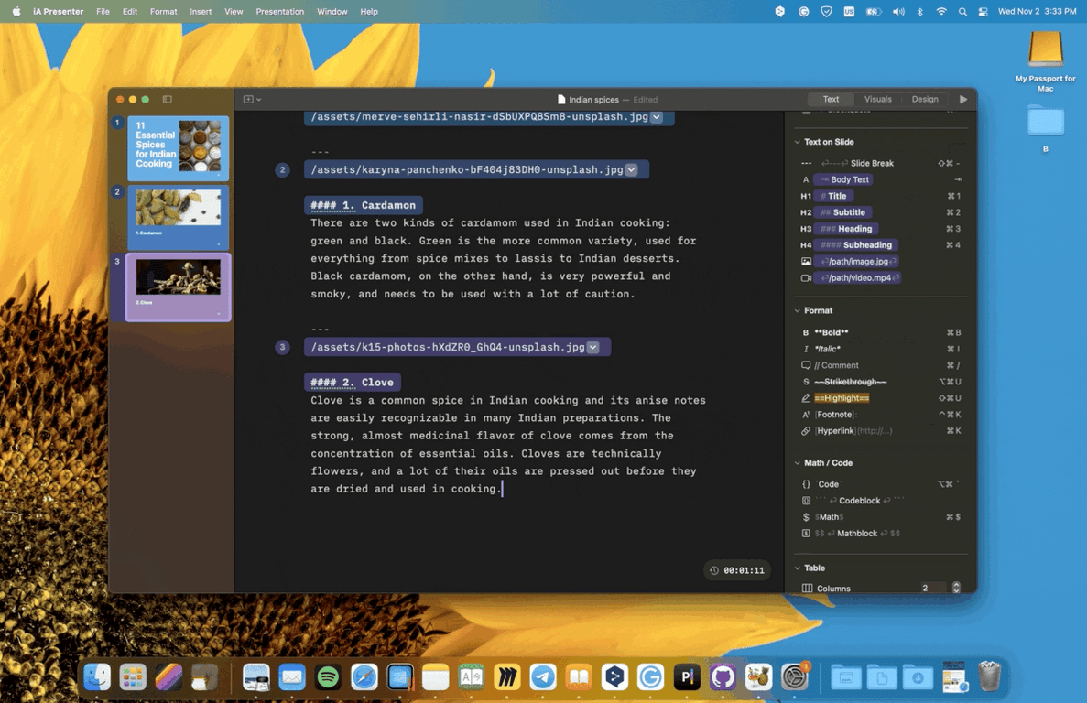Insert a Slide Break
The height and width of the screenshot is (703, 1087).
(x=880, y=164)
